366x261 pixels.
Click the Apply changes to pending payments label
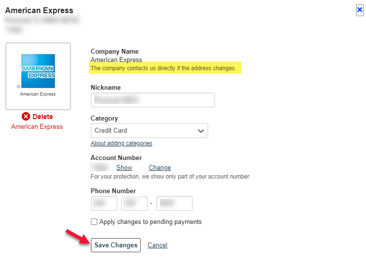click(151, 222)
